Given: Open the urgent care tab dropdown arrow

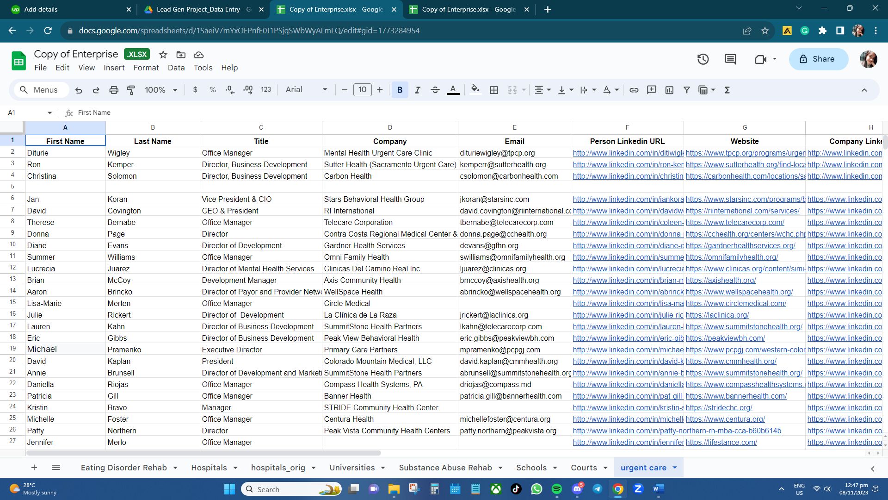Looking at the screenshot, I should pyautogui.click(x=675, y=468).
